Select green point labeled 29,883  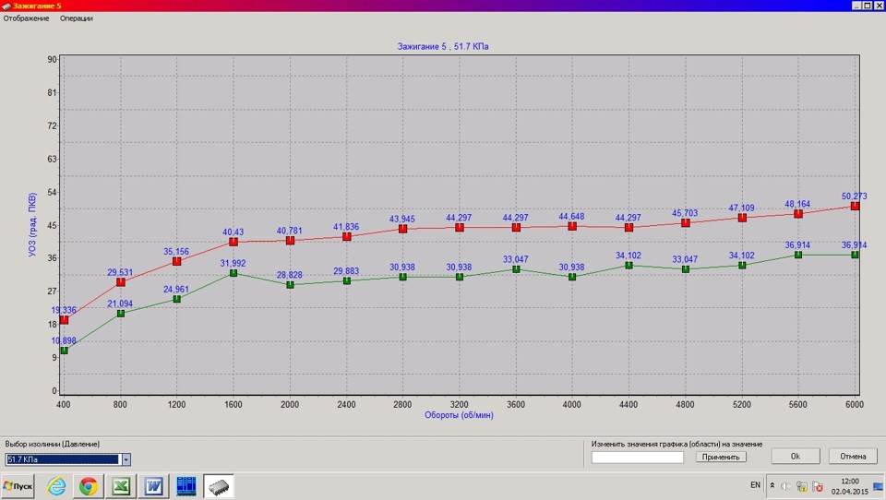(x=346, y=280)
